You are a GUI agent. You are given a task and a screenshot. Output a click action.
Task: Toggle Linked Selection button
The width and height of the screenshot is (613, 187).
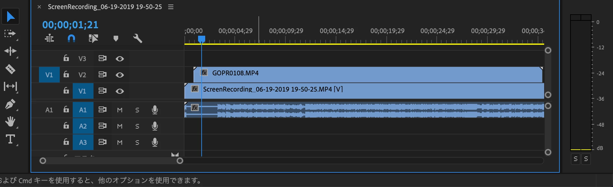tap(93, 39)
